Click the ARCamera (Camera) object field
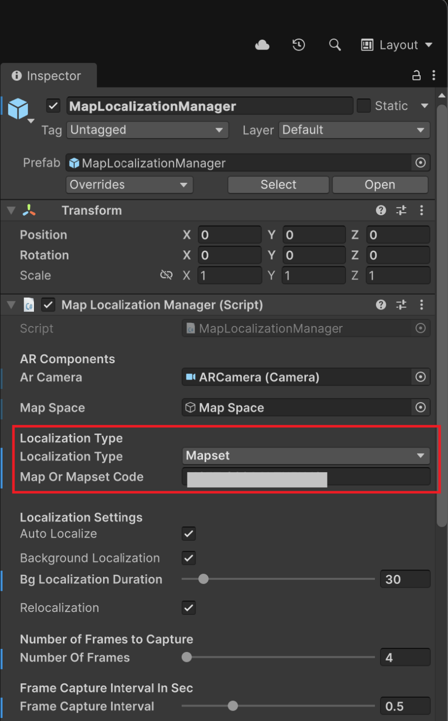Image resolution: width=448 pixels, height=721 pixels. (297, 377)
